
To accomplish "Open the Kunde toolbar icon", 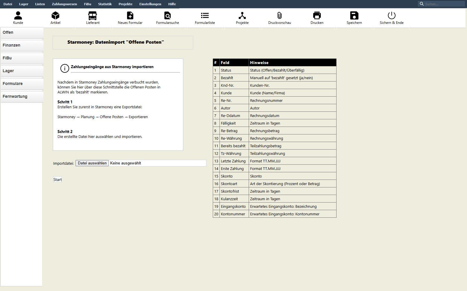I will 18,15.
